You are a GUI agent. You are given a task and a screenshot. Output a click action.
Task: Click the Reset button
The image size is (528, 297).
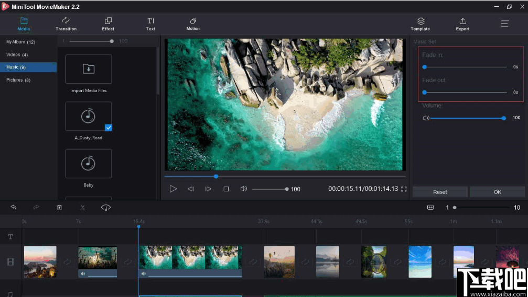(x=440, y=192)
